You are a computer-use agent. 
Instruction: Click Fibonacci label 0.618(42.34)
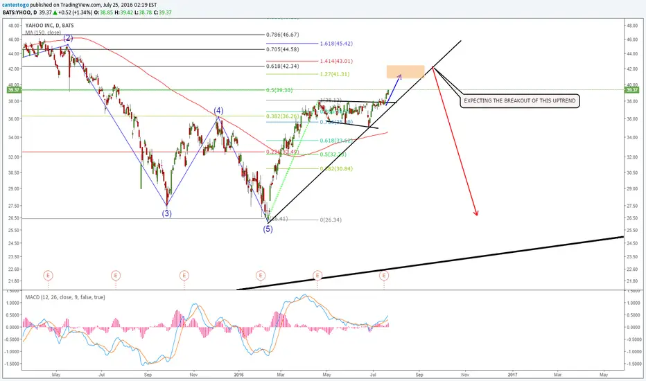[283, 67]
